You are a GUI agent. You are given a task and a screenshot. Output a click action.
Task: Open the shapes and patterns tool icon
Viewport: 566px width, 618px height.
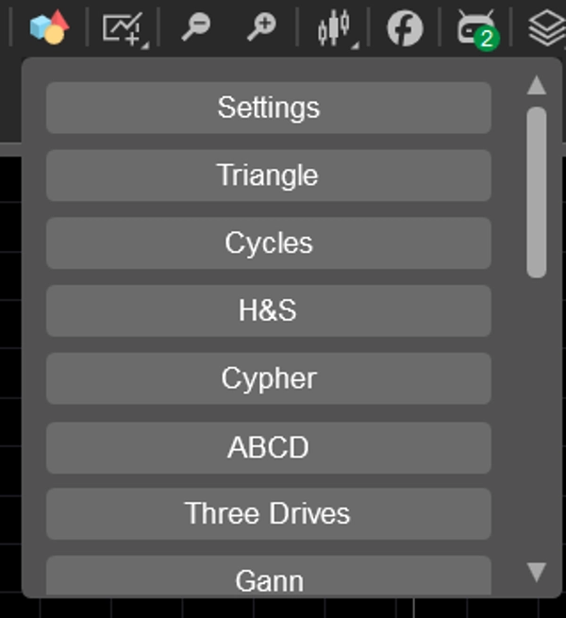[x=48, y=28]
